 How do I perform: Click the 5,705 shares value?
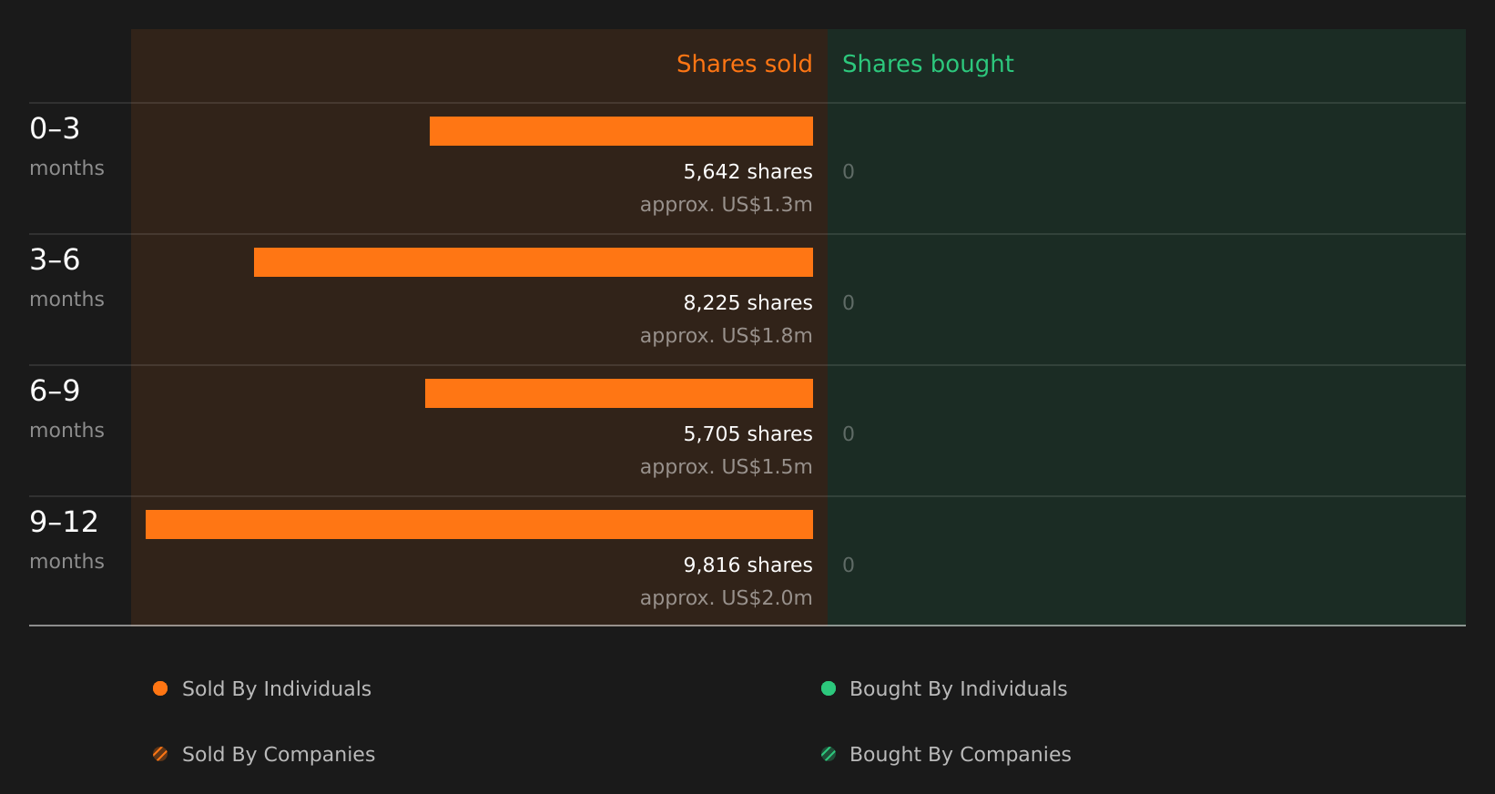[747, 434]
